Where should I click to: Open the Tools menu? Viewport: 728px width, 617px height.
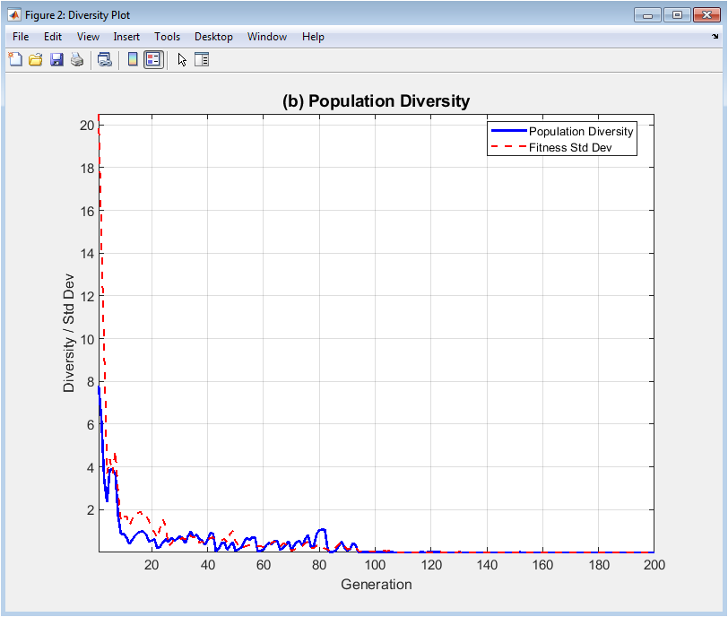coord(167,37)
